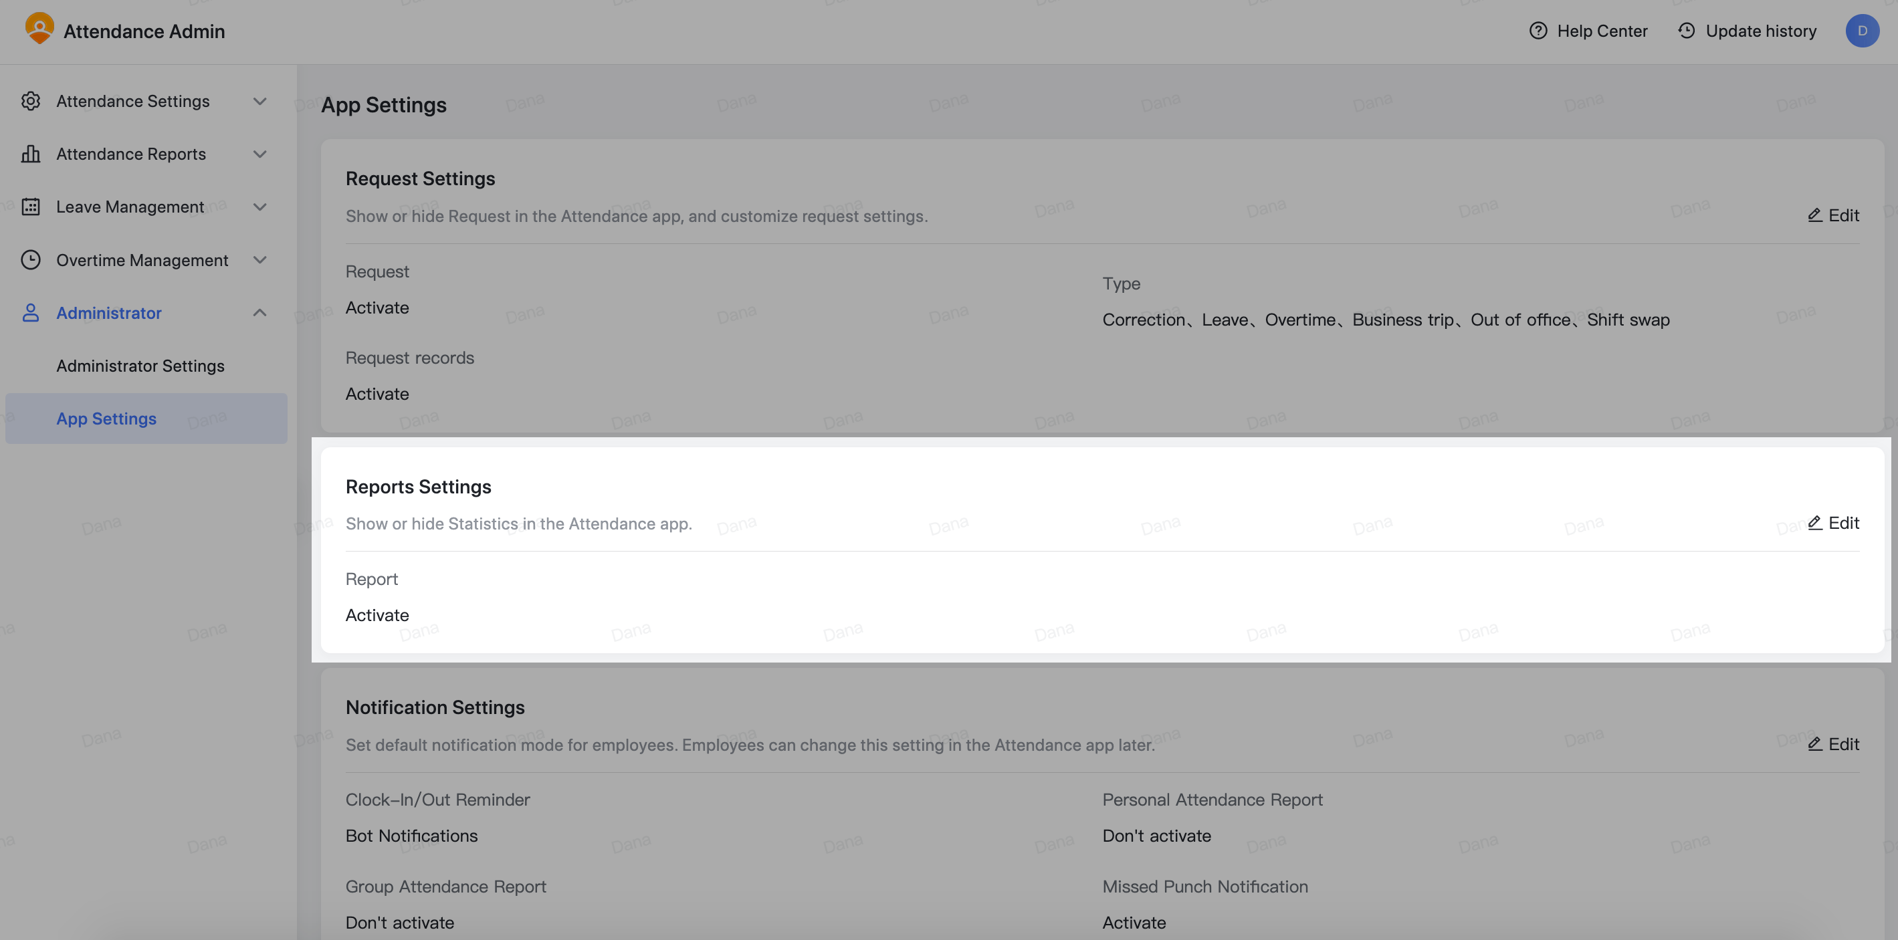The height and width of the screenshot is (940, 1898).
Task: Expand the Leave Management chevron
Action: [x=259, y=207]
